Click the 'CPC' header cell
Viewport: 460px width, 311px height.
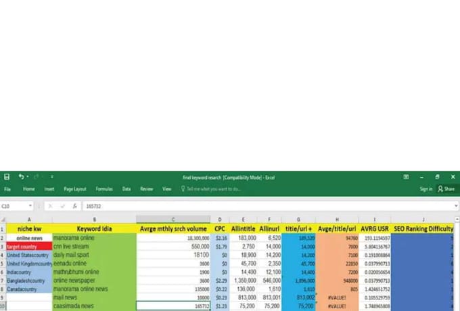click(x=220, y=229)
